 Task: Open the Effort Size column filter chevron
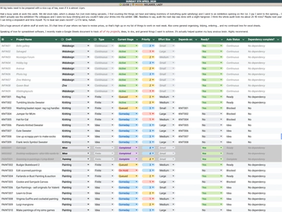coord(174,39)
